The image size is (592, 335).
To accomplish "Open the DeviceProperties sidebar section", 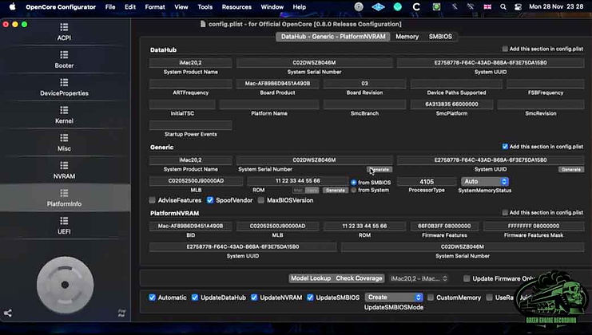I will click(64, 87).
